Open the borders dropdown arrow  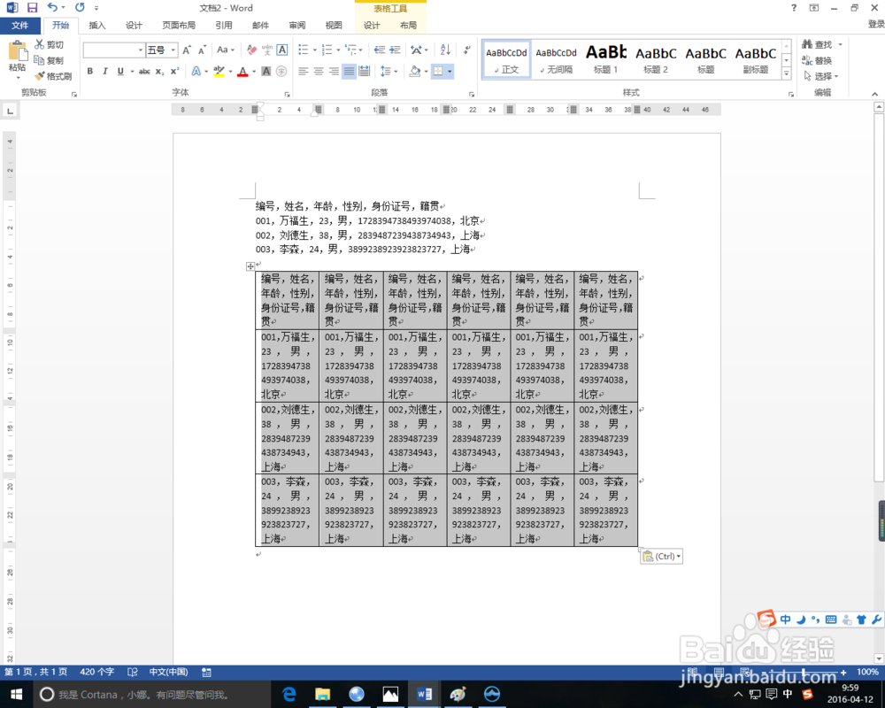pos(450,71)
